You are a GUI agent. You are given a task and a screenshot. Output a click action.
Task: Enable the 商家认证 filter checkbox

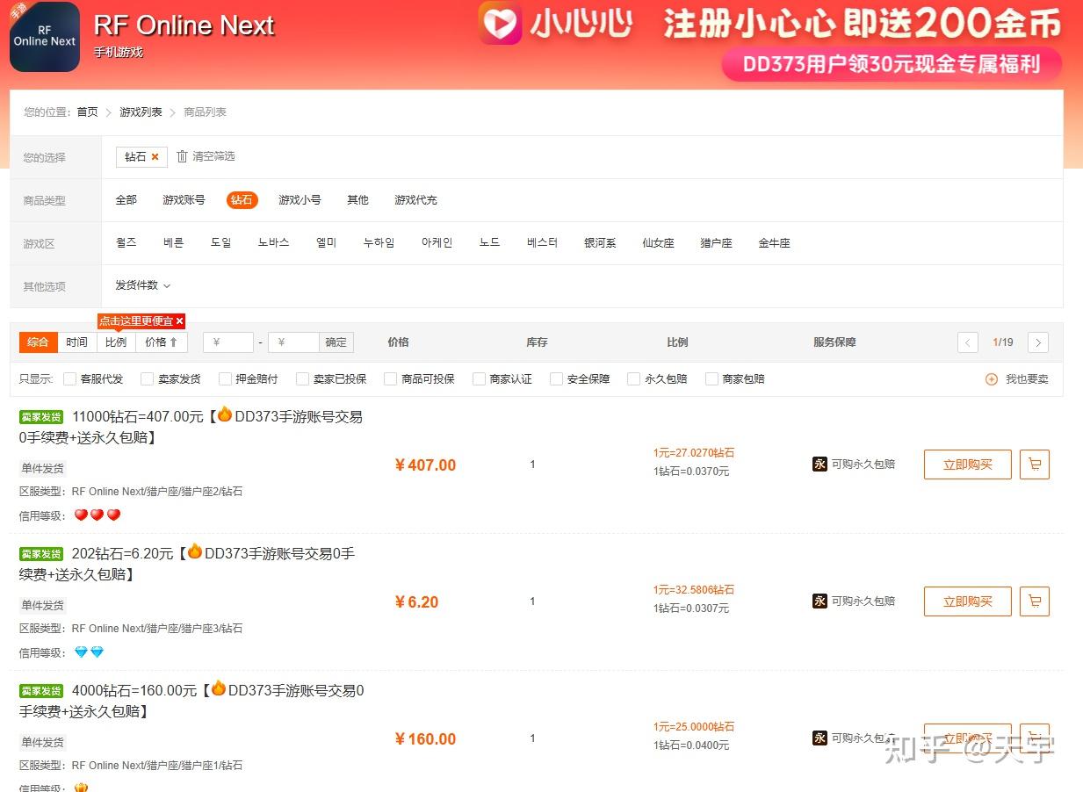click(478, 378)
